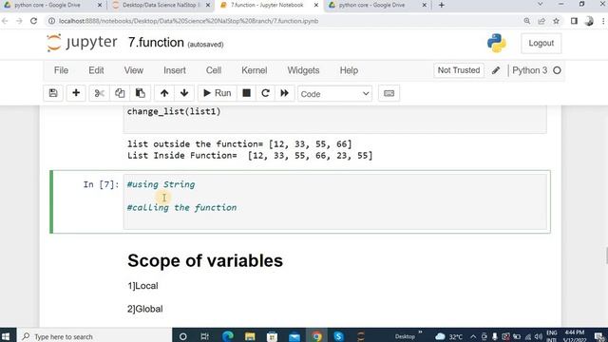Click the taskbar 'Type here to search' box
608x342 pixels.
(94, 336)
